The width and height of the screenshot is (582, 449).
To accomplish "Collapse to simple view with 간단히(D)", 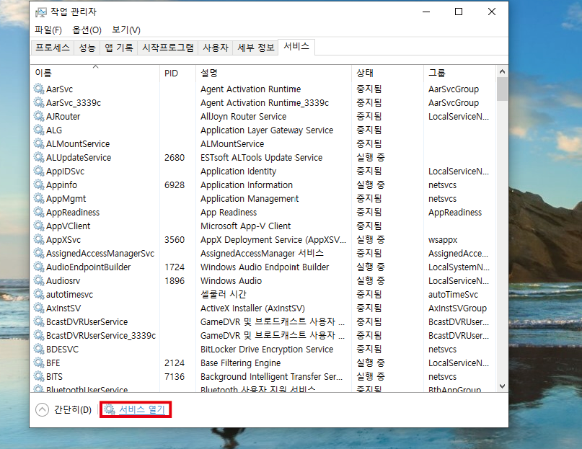I will click(x=63, y=409).
